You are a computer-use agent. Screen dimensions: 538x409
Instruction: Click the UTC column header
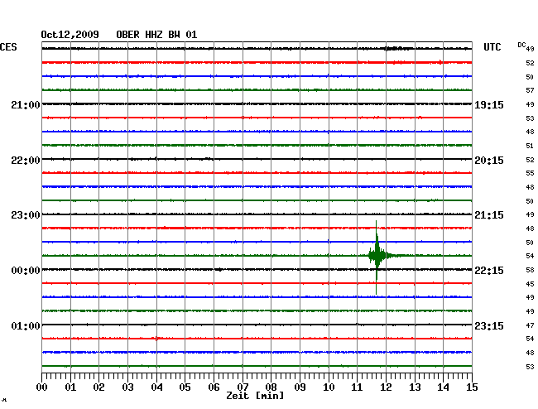coord(492,47)
